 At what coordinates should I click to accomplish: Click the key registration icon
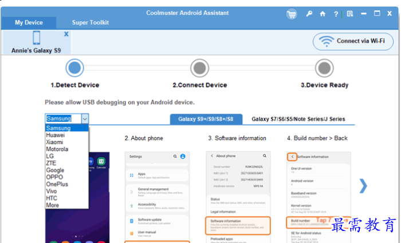[309, 14]
